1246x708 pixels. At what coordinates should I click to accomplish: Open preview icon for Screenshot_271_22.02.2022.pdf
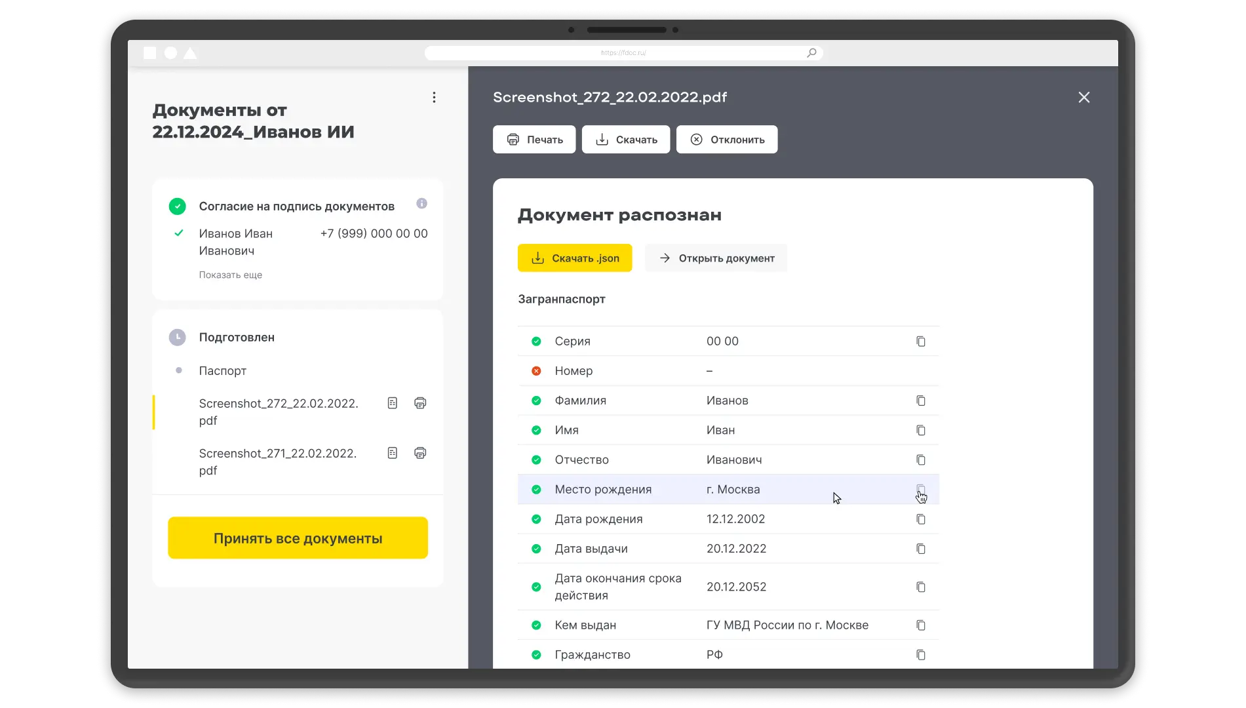click(x=393, y=452)
